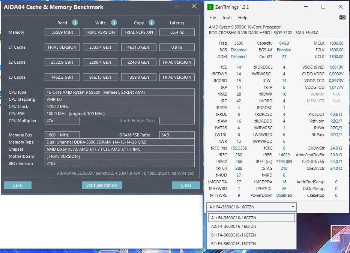Screen dimensions: 350x253
Task: Close the AIDA64 benchmark dialog via Close button
Action: [186, 185]
